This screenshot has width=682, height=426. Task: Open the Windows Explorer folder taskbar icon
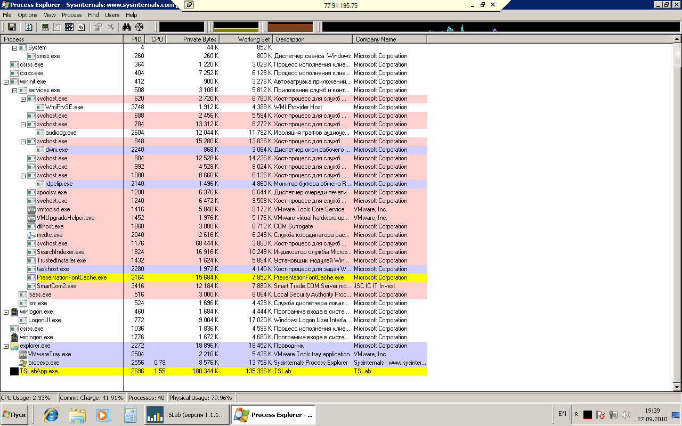pos(77,415)
